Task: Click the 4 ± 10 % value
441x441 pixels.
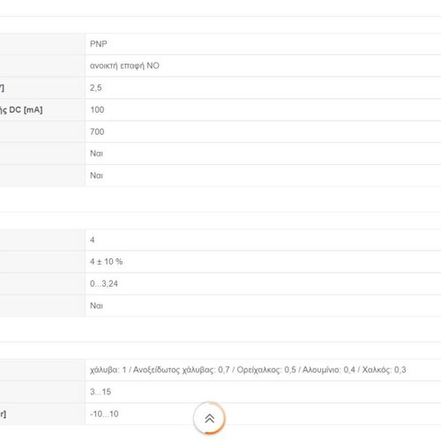Action: click(x=107, y=262)
